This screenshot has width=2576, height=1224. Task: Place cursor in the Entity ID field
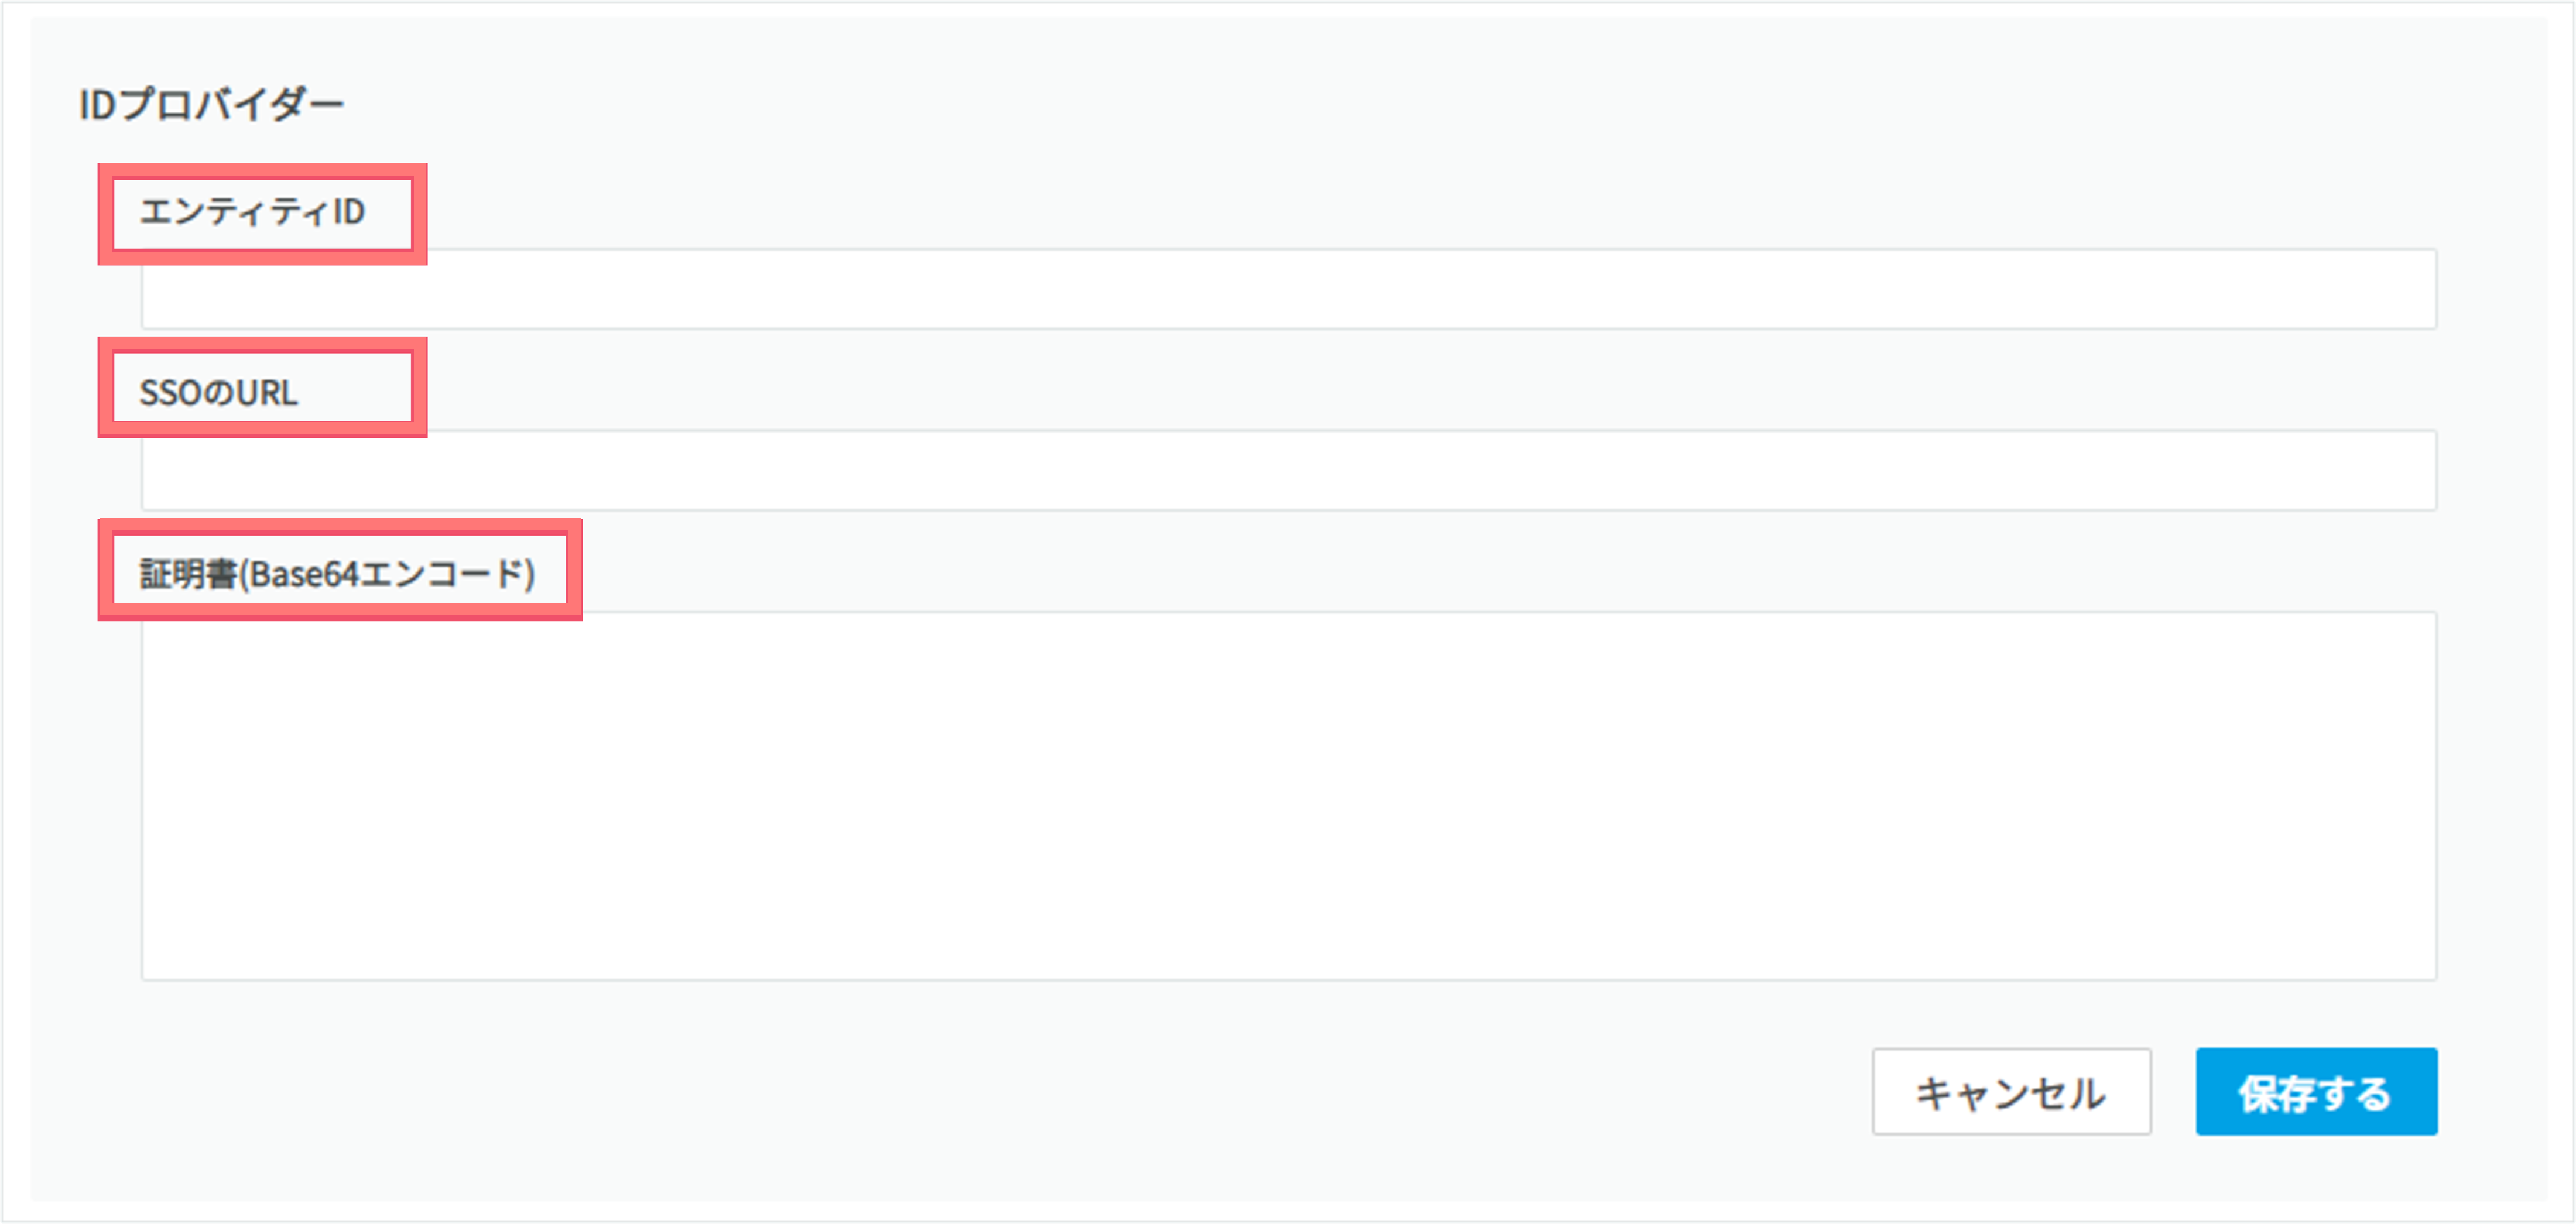pos(1288,289)
